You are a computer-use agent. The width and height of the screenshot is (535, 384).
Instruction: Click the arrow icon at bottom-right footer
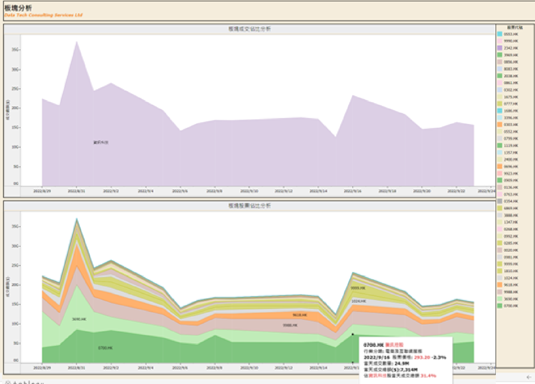pos(528,377)
